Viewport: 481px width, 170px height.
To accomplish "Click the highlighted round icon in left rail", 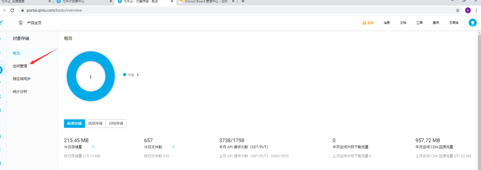I will pyautogui.click(x=1, y=70).
